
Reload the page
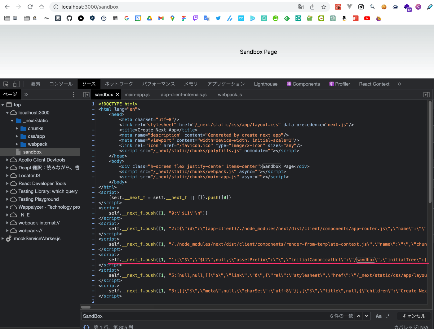pos(30,7)
